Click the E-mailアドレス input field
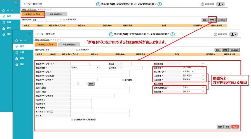The height and width of the screenshot is (139, 251). [100, 111]
